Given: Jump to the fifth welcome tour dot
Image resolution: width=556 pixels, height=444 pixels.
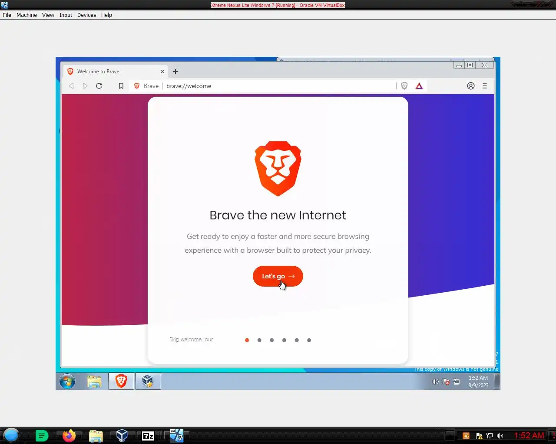Looking at the screenshot, I should pyautogui.click(x=297, y=340).
